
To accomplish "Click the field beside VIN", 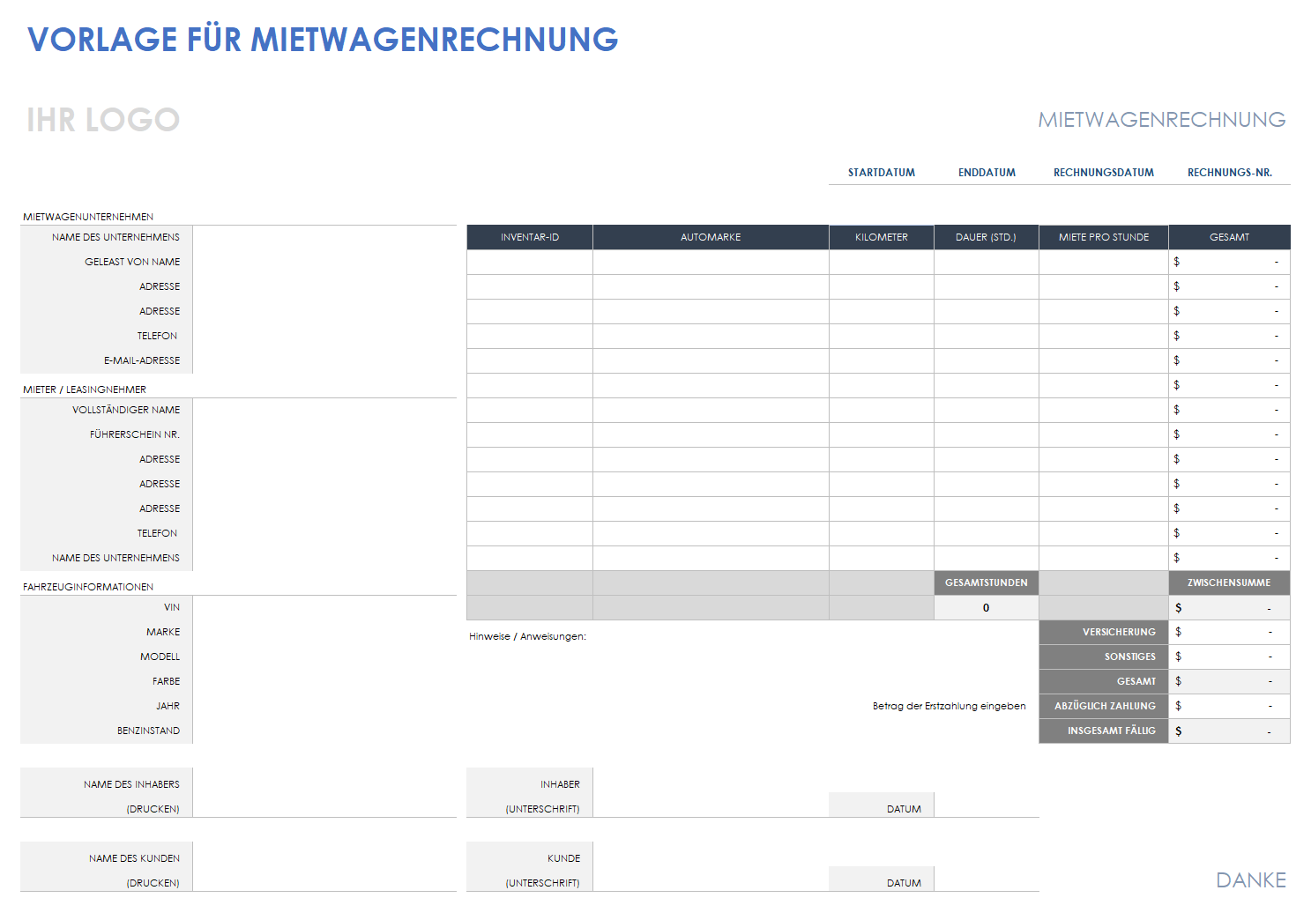I will pyautogui.click(x=324, y=607).
